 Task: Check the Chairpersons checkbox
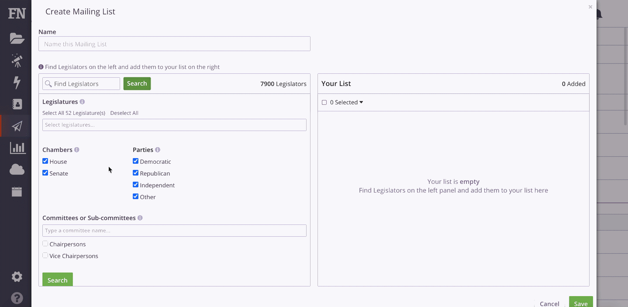click(x=45, y=244)
